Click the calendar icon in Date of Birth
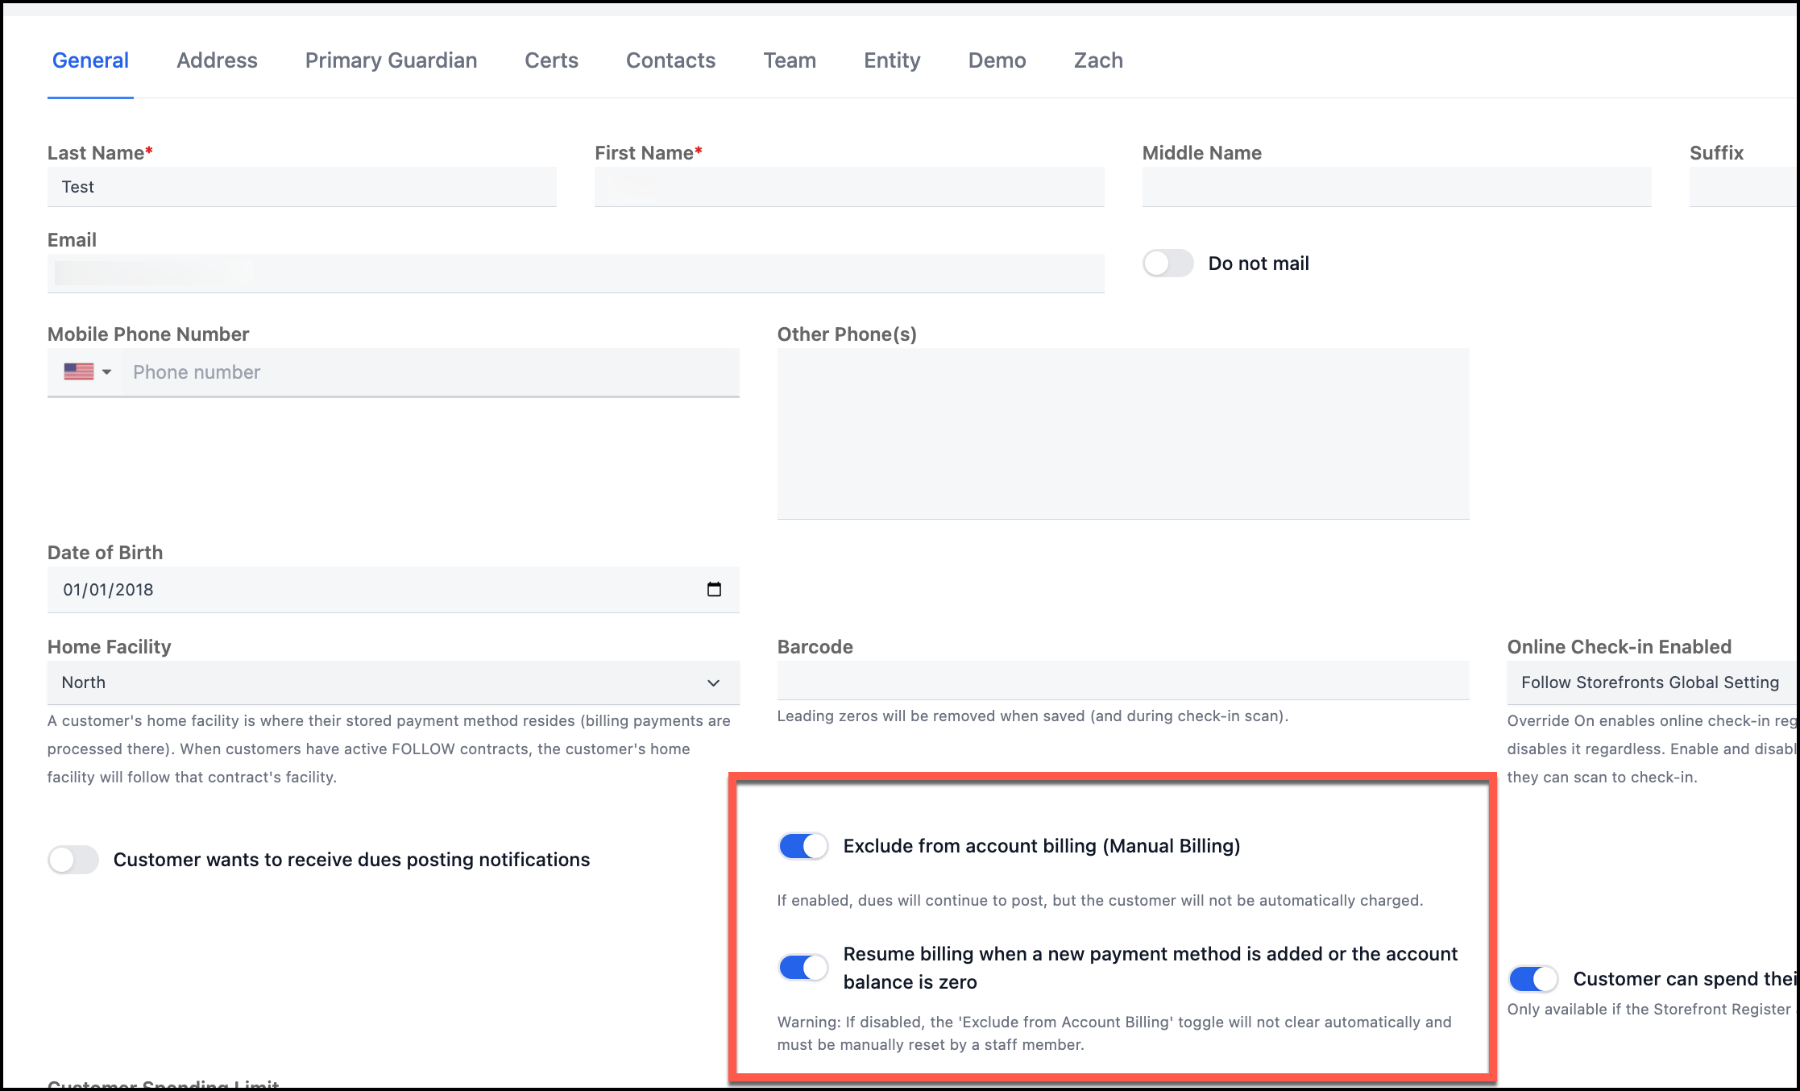 tap(714, 589)
